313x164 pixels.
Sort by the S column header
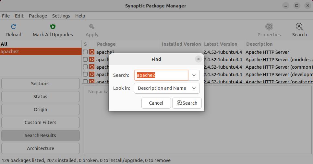pyautogui.click(x=85, y=44)
